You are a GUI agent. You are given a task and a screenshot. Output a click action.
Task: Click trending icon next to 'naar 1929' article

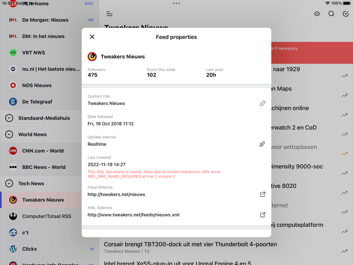point(345,76)
